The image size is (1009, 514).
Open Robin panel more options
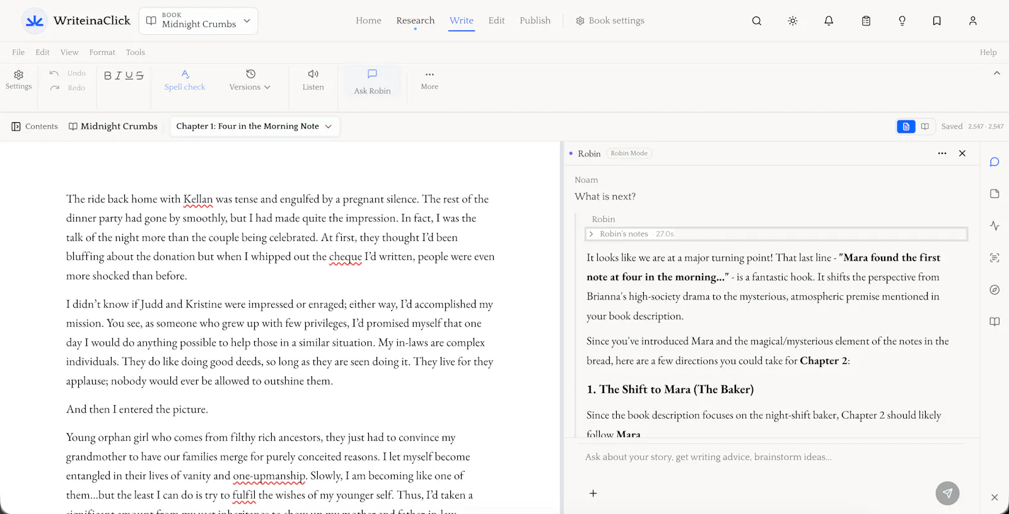[942, 153]
